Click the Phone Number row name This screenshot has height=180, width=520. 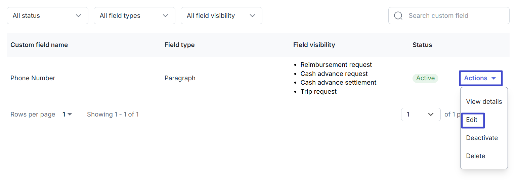click(33, 78)
